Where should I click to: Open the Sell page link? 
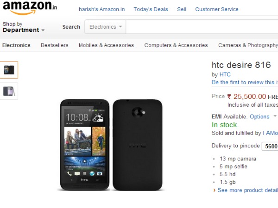pos(182,9)
